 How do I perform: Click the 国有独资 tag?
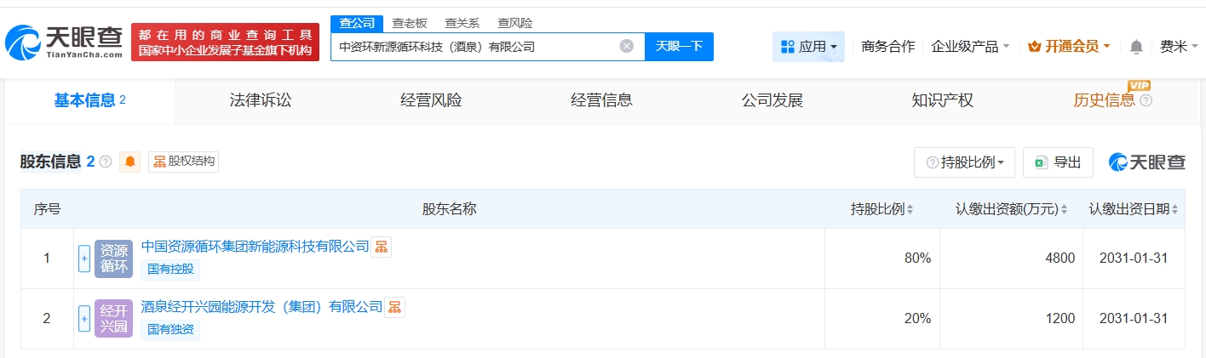click(x=170, y=329)
